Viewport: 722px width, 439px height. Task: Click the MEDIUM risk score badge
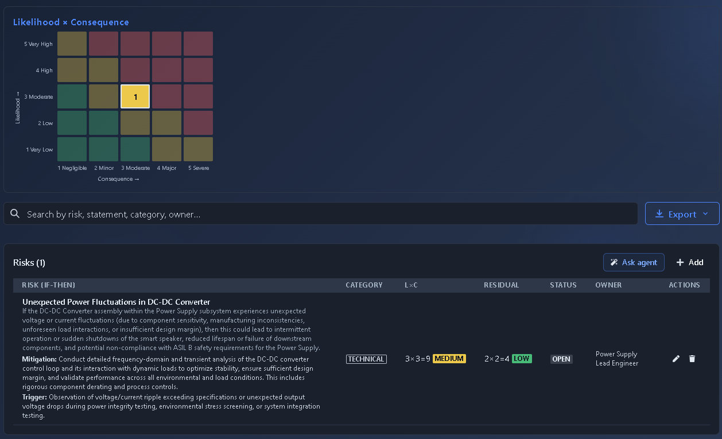click(x=449, y=359)
